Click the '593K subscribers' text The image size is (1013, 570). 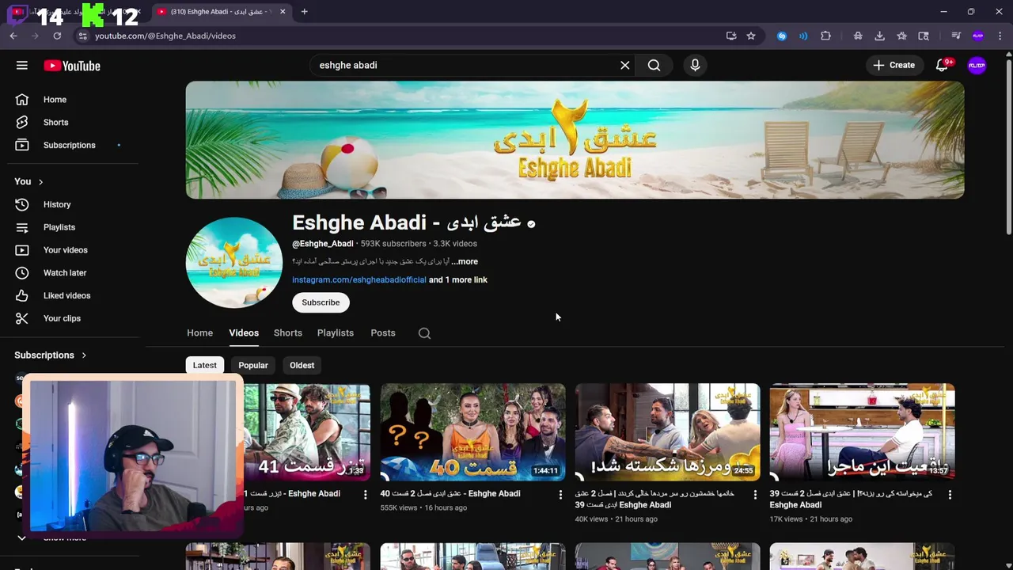click(x=393, y=244)
